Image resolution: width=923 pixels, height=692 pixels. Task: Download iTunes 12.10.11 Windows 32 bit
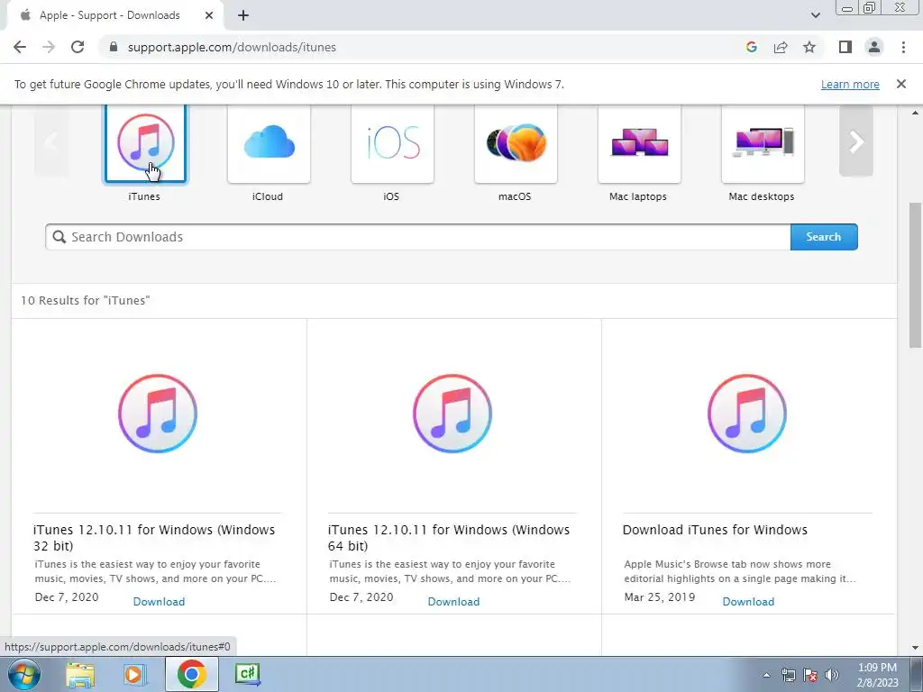[159, 601]
